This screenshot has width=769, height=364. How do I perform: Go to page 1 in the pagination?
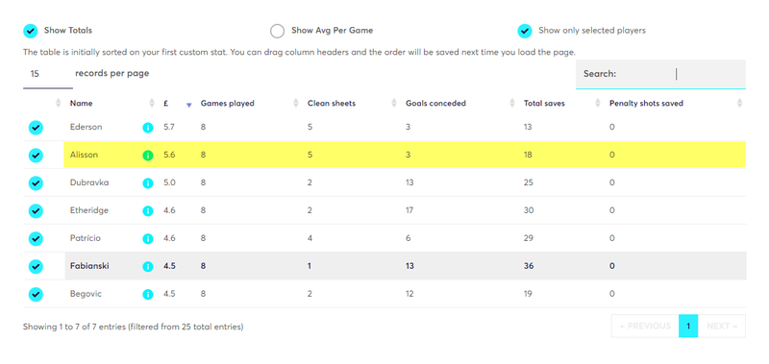[x=688, y=327]
